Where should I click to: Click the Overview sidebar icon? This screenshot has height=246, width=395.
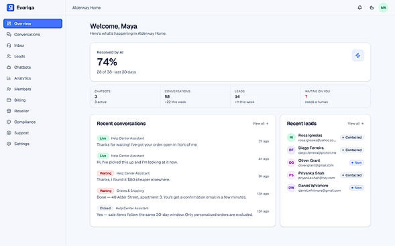click(x=9, y=23)
